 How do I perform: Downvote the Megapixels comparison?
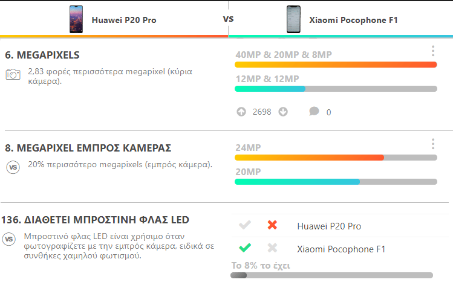pyautogui.click(x=283, y=112)
